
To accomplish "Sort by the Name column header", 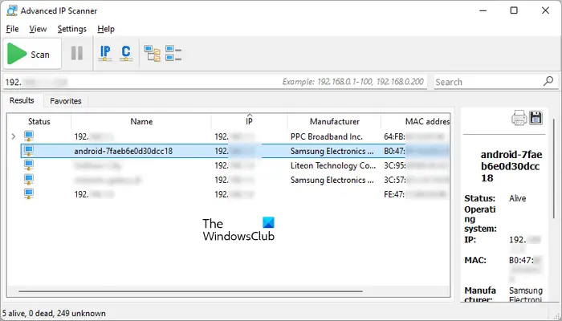I will (141, 121).
